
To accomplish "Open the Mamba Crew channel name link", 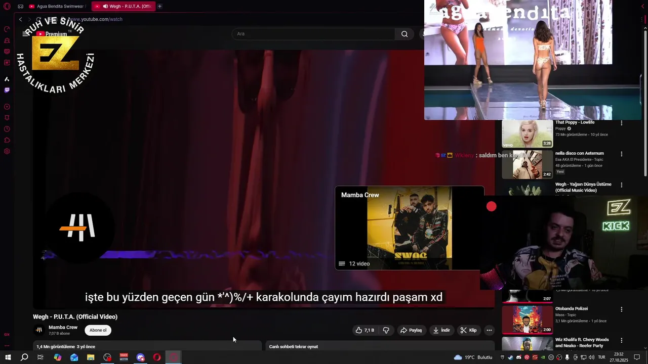I will [63, 328].
